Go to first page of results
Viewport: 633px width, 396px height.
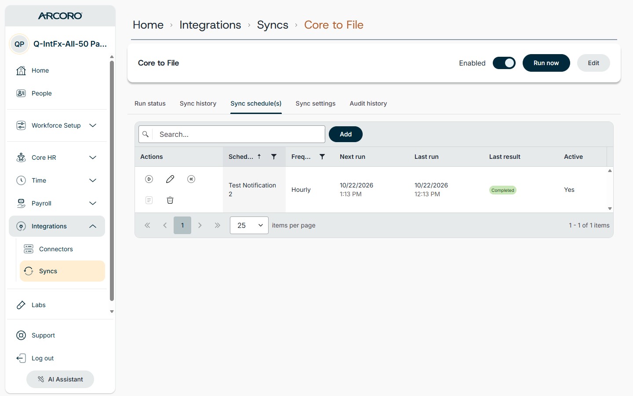point(147,225)
